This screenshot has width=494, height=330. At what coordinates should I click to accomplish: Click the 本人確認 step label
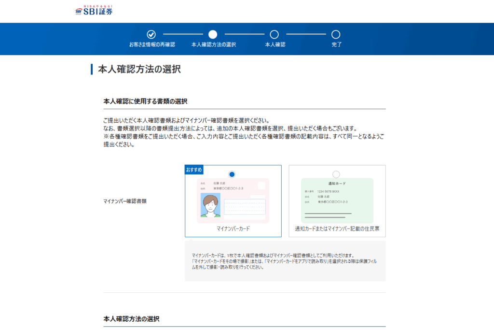coord(275,44)
